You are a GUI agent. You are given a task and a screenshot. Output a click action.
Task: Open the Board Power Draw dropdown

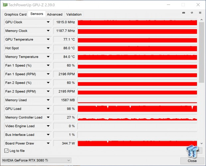click(48, 143)
